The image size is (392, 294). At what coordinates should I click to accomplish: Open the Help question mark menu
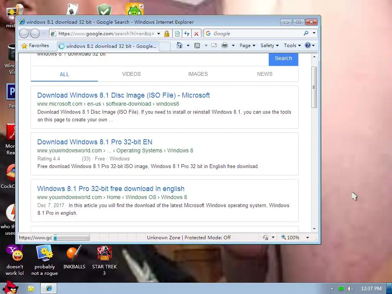310,46
